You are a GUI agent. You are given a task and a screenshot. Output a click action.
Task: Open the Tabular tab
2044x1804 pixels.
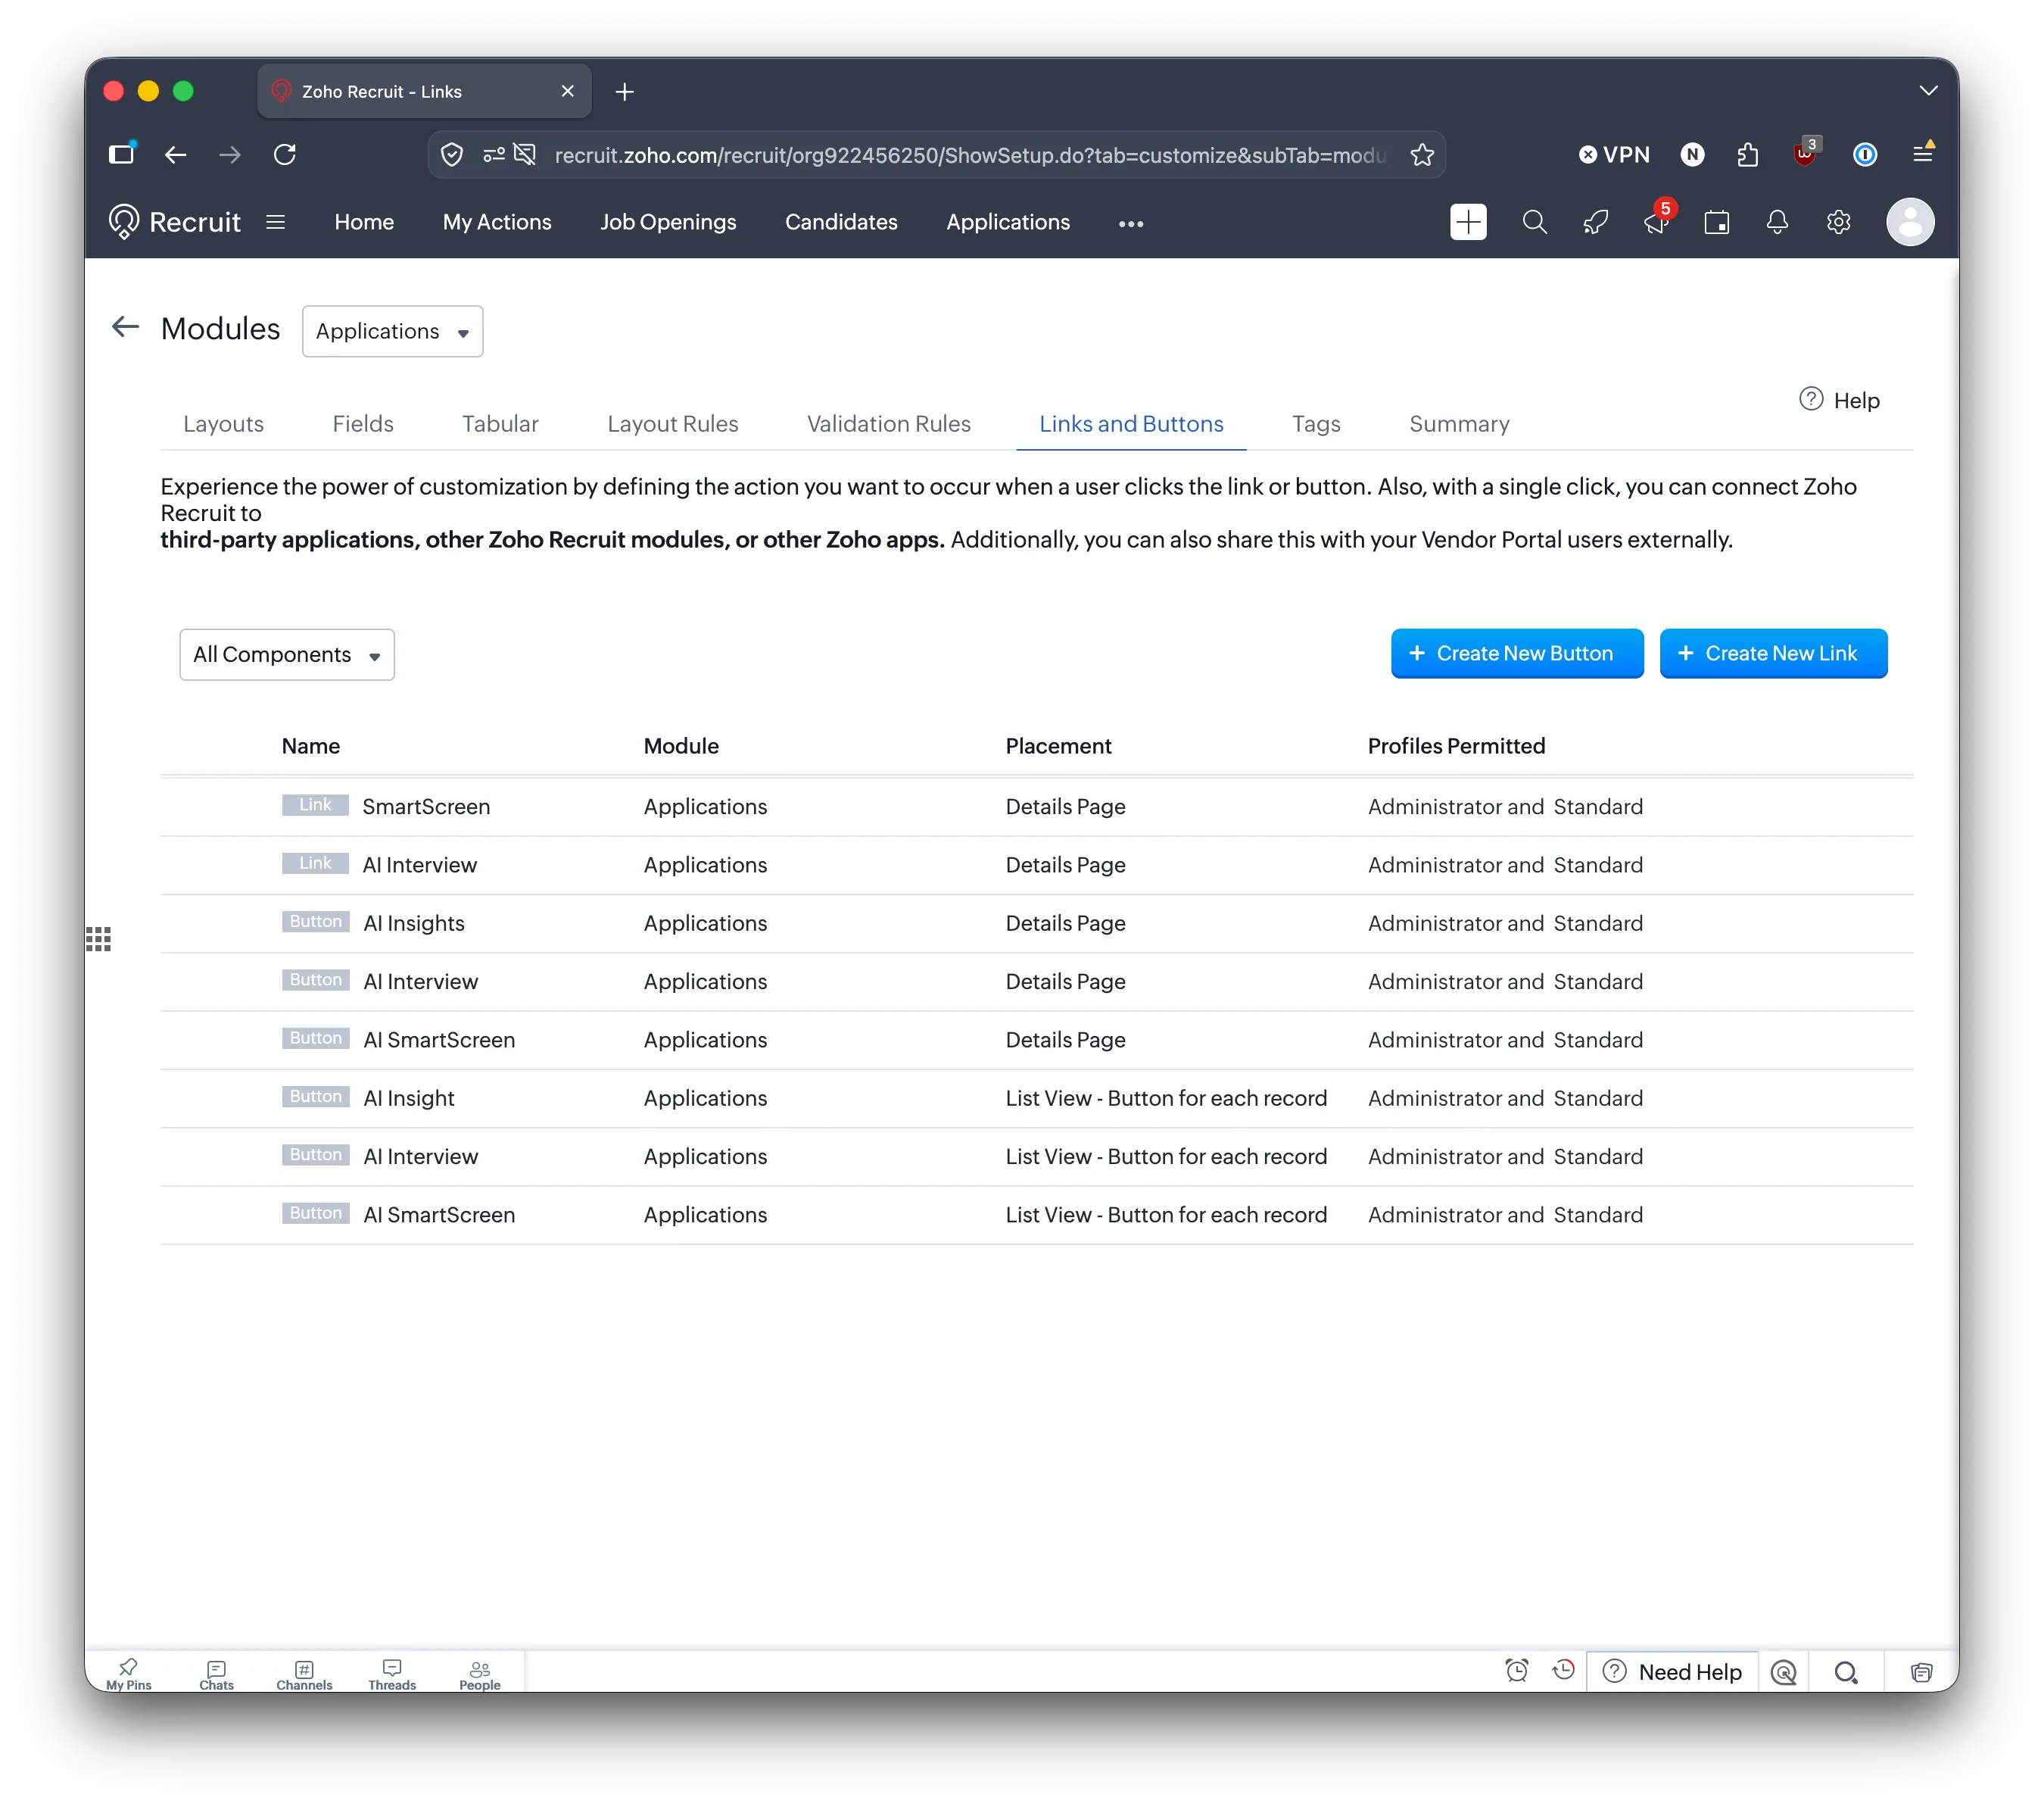(x=500, y=424)
